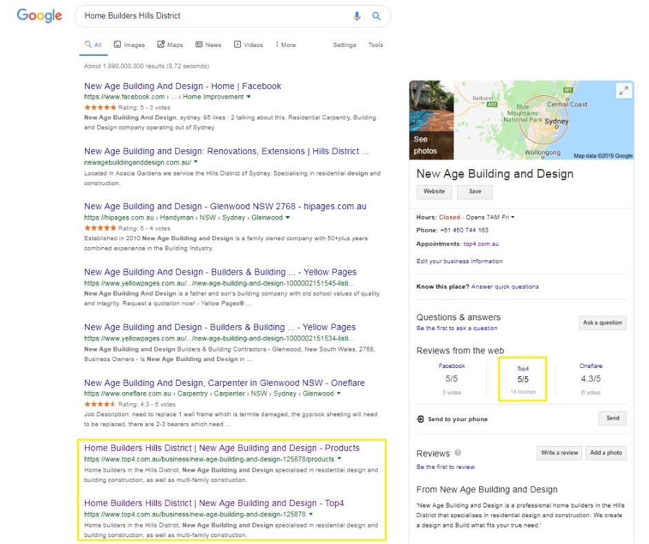Click the voice search microphone icon
Image resolution: width=649 pixels, height=544 pixels.
tap(357, 16)
